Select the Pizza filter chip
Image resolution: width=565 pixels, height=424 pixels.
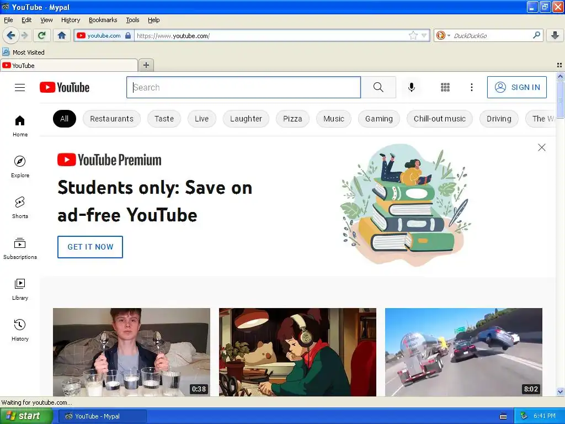coord(292,119)
